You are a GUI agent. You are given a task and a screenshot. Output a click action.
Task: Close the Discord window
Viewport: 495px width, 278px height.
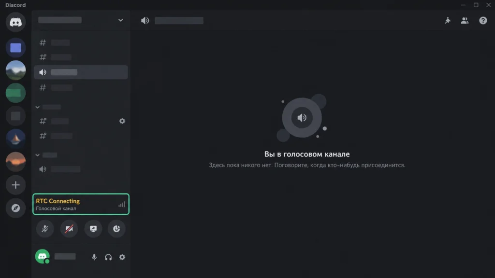tap(488, 5)
